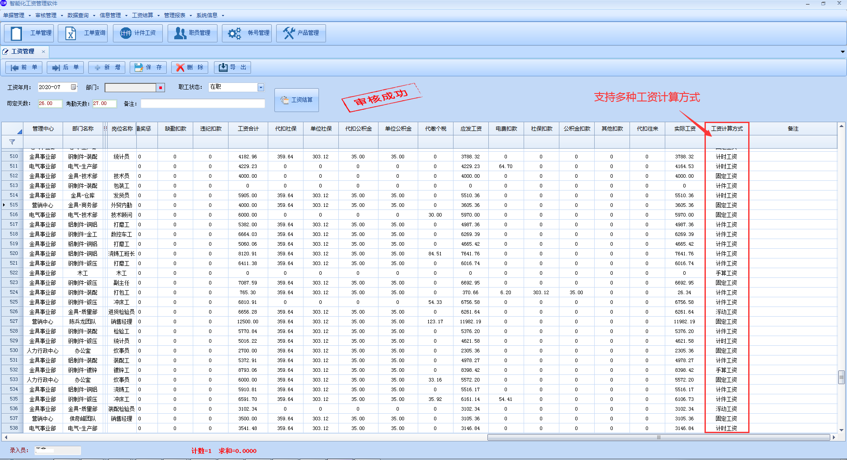Open the 管理报表 menu
This screenshot has width=847, height=460.
pos(175,15)
